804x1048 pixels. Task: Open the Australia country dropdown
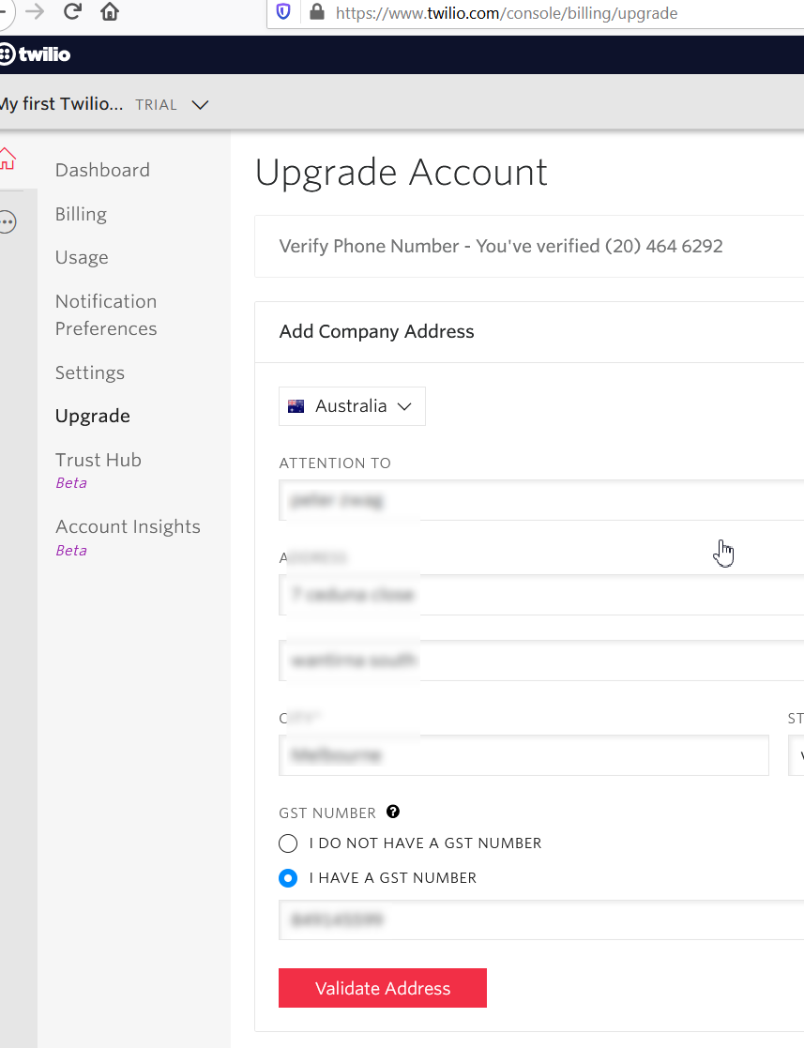coord(352,406)
